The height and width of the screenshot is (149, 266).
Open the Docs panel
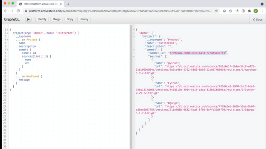258,19
